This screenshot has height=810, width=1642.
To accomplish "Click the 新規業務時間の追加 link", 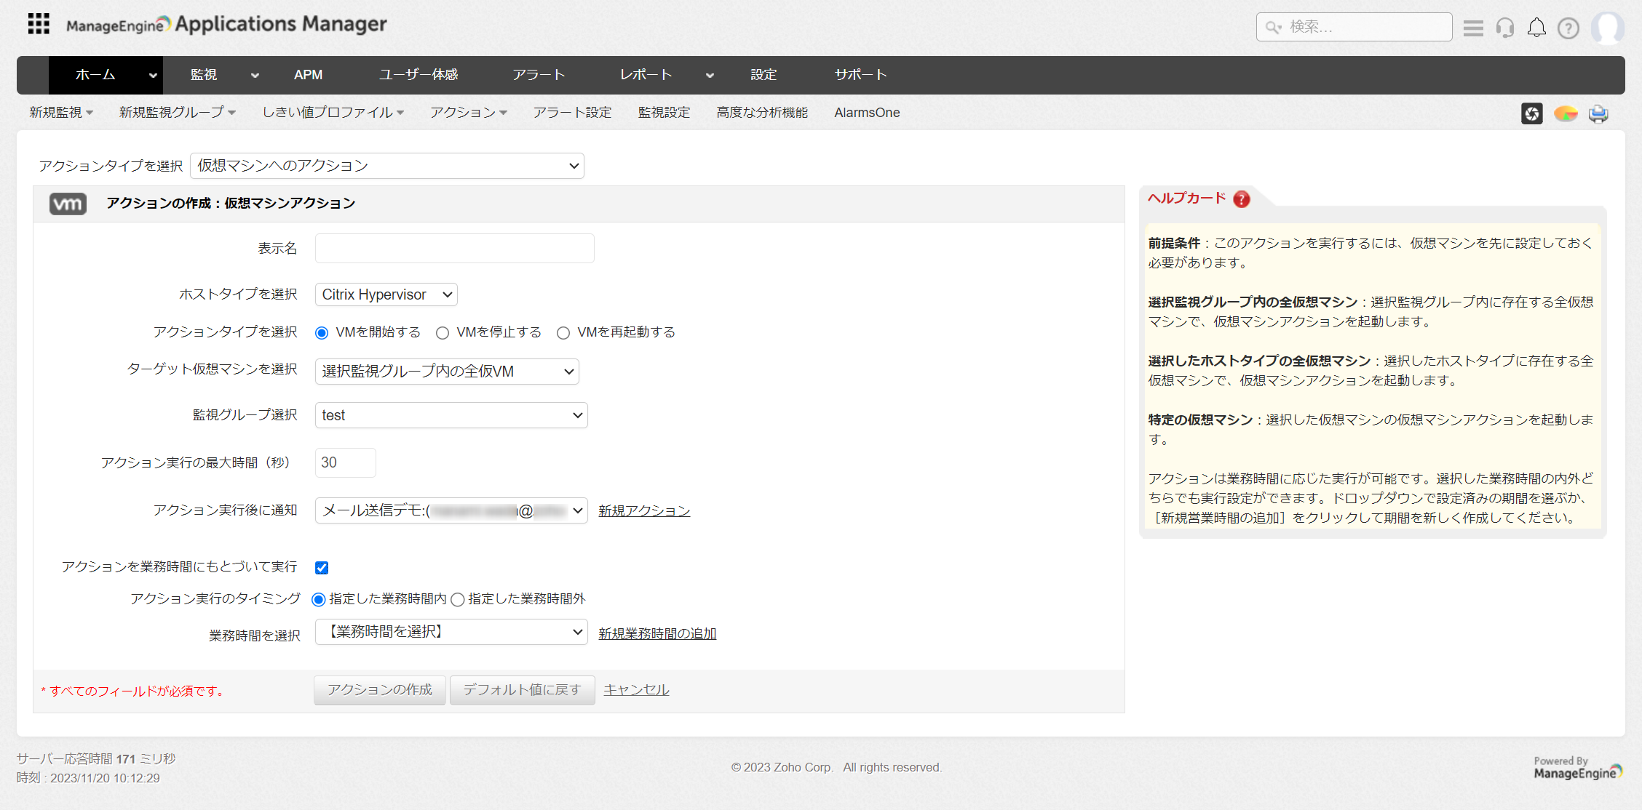I will 657,633.
